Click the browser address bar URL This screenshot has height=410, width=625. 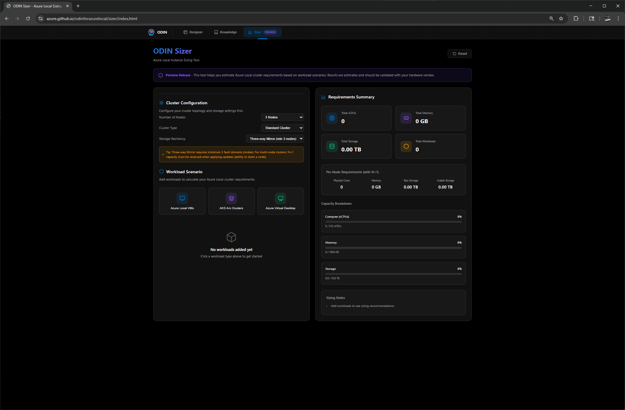pyautogui.click(x=92, y=19)
